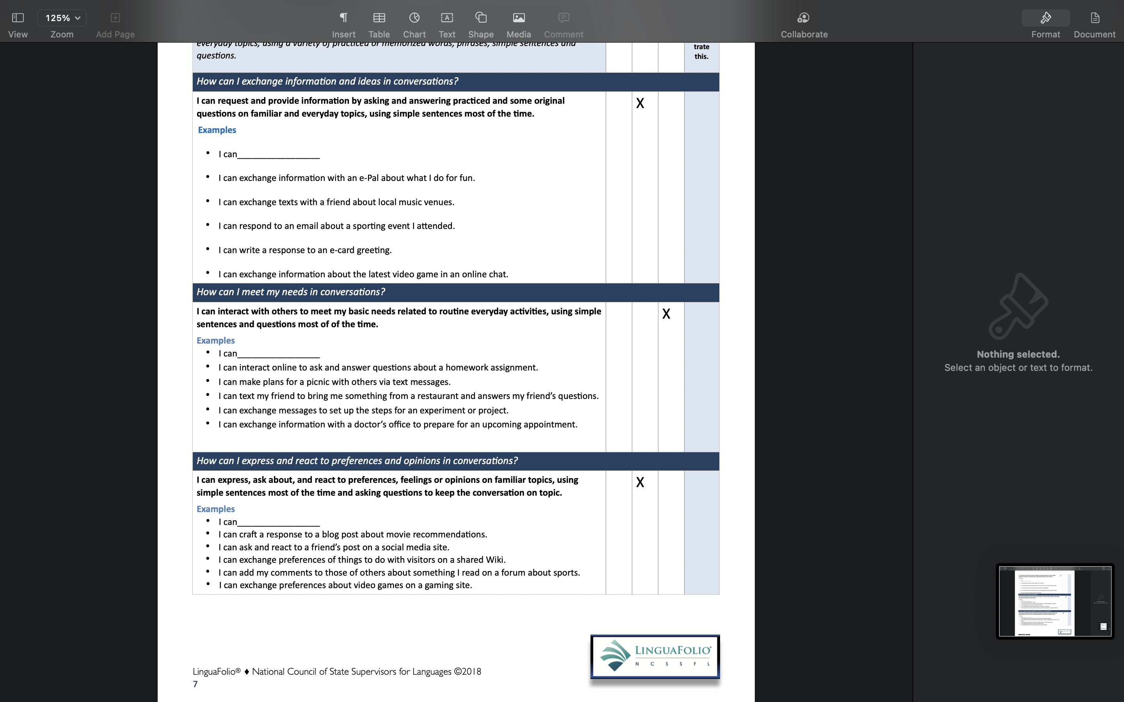Click 'I can ask and react to a friend's post'
Viewport: 1124px width, 702px height.
click(334, 548)
